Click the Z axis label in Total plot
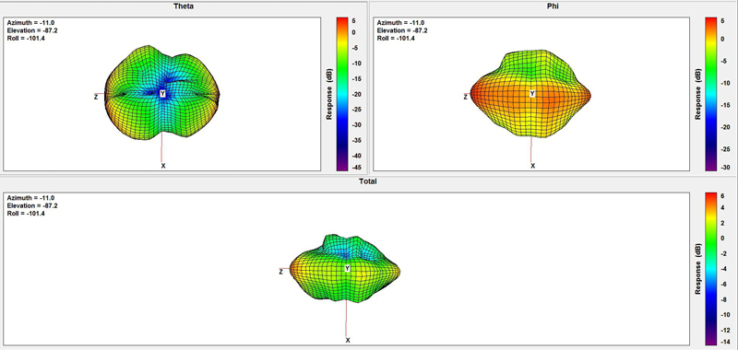Image resolution: width=738 pixels, height=350 pixels. 281,272
